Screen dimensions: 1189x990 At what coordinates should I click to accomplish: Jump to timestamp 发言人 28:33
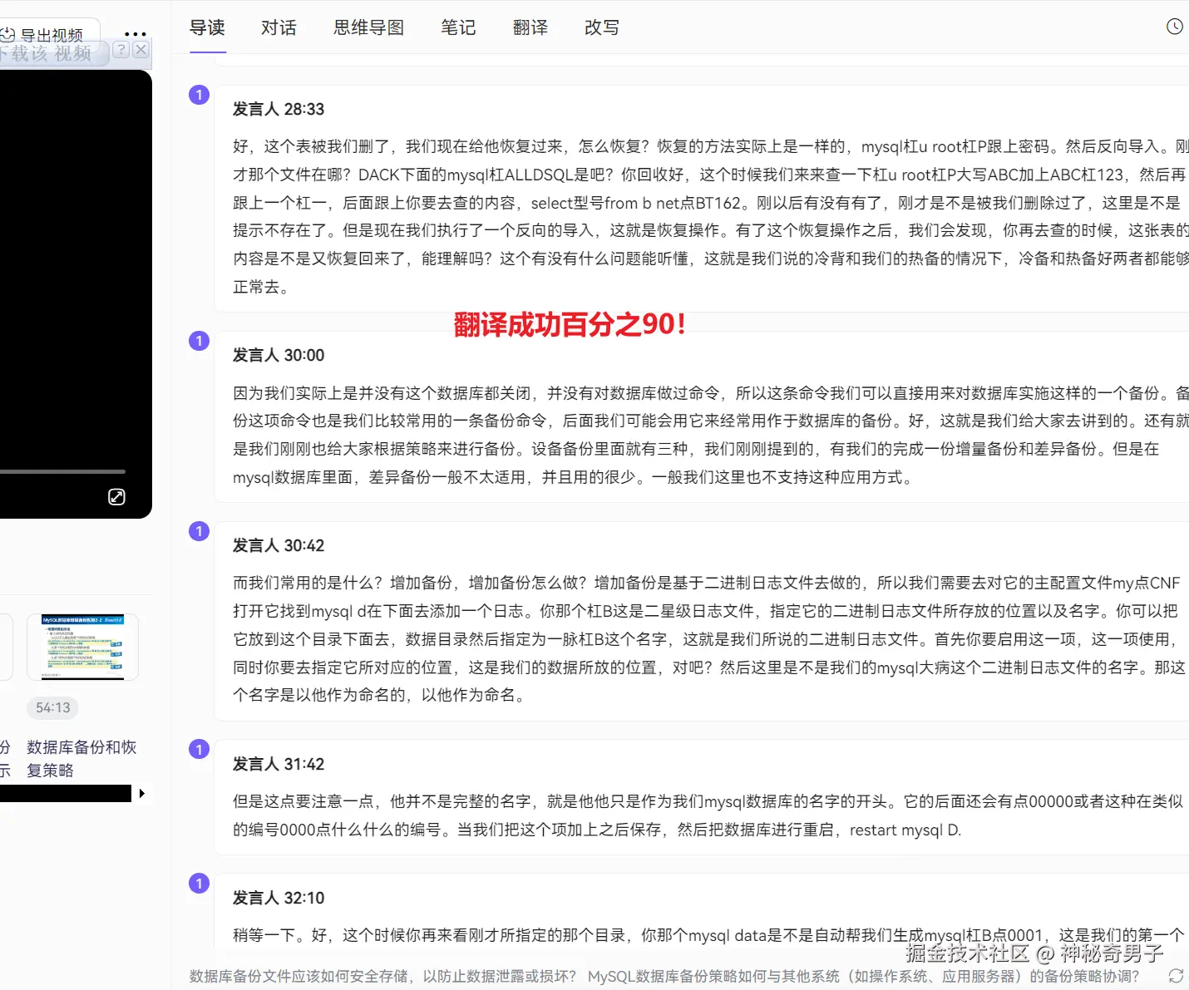[279, 109]
